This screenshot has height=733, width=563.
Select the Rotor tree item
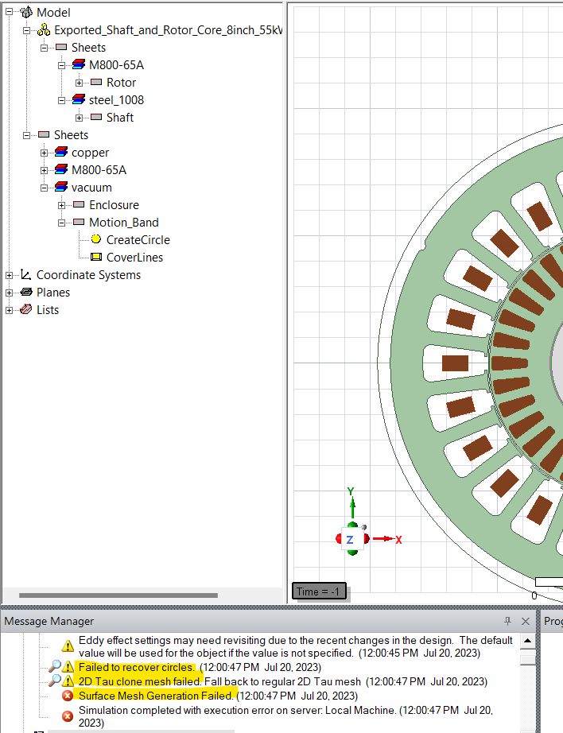click(x=121, y=82)
